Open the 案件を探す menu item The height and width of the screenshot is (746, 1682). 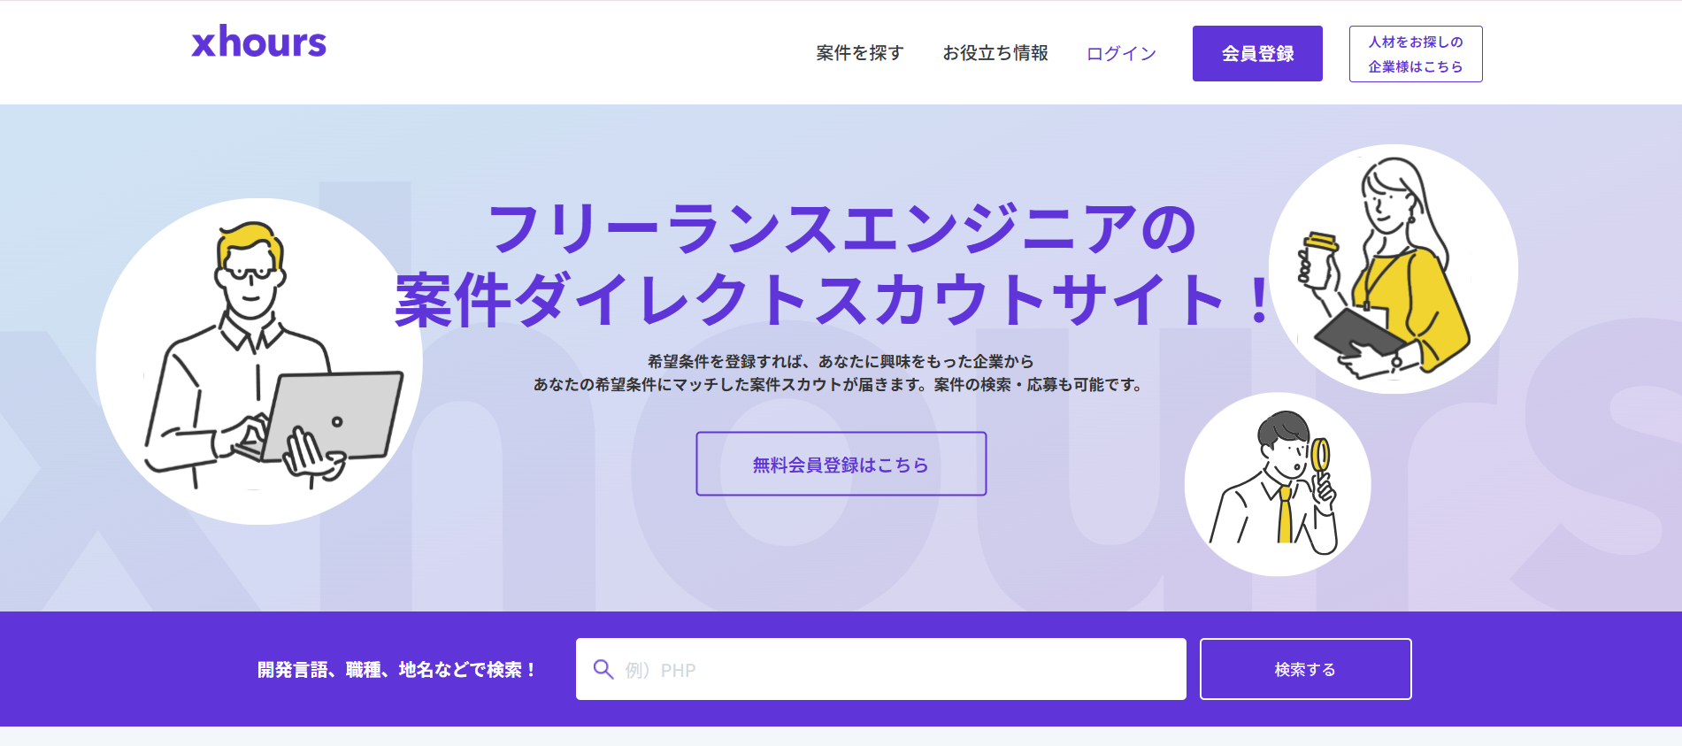point(859,53)
